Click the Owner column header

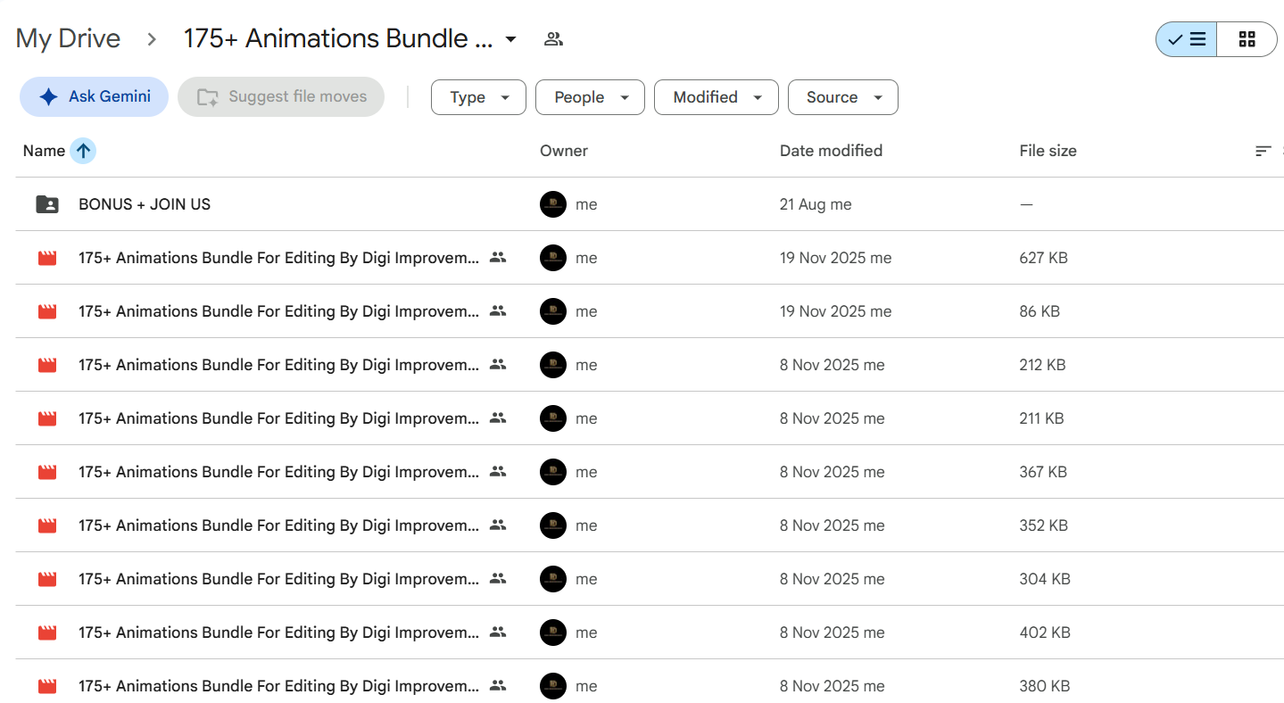tap(564, 151)
